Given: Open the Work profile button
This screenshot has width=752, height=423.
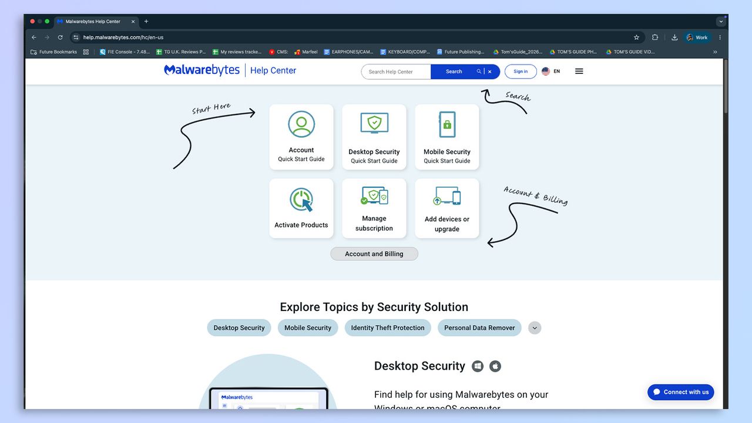Looking at the screenshot, I should 697,38.
